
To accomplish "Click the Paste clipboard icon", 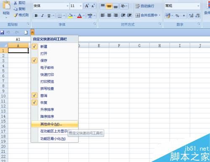I will (x=6, y=5).
